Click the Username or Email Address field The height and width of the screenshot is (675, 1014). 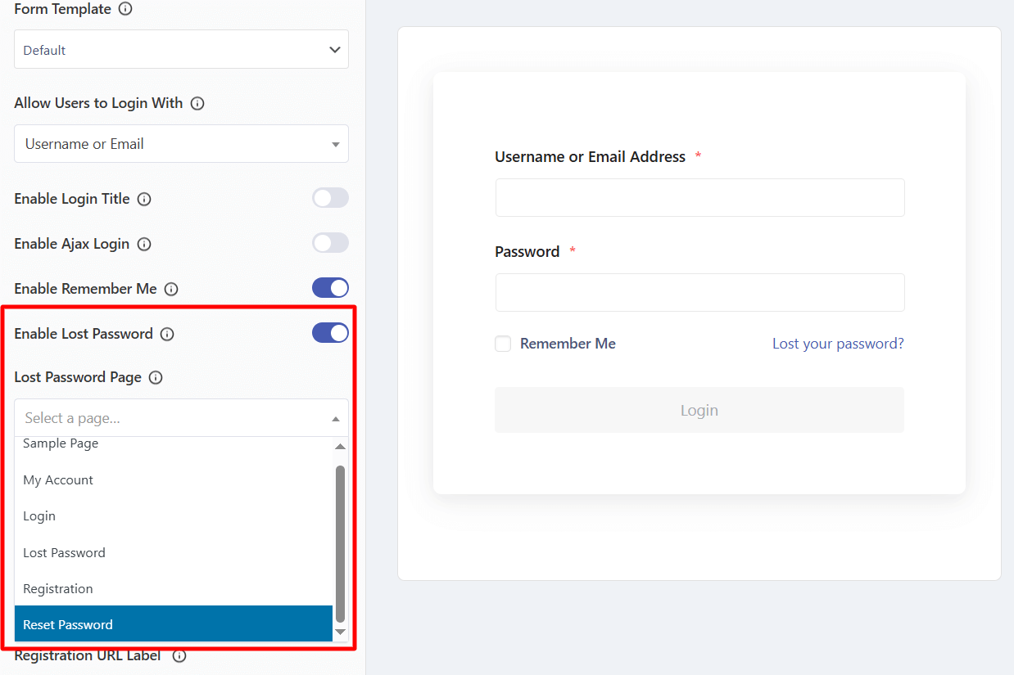pyautogui.click(x=699, y=197)
